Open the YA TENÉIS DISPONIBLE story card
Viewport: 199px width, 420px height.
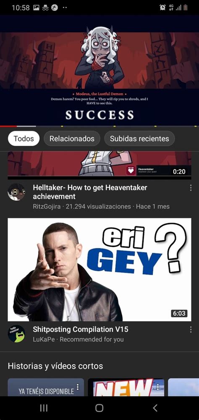pos(46,387)
